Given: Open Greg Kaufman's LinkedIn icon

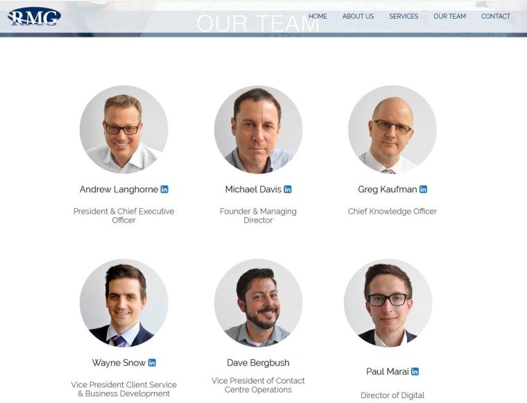Looking at the screenshot, I should coord(423,189).
